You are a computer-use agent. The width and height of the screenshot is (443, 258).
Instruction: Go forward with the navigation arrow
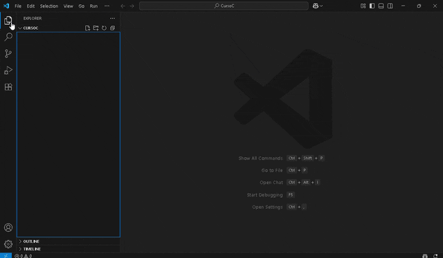[x=132, y=6]
